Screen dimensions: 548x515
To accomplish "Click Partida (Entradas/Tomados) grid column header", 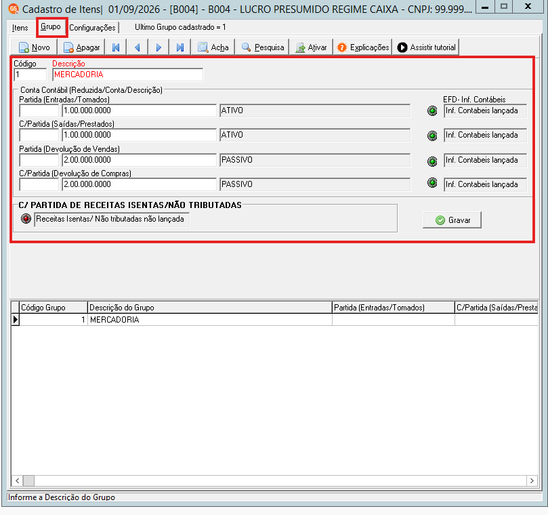I will coord(394,308).
